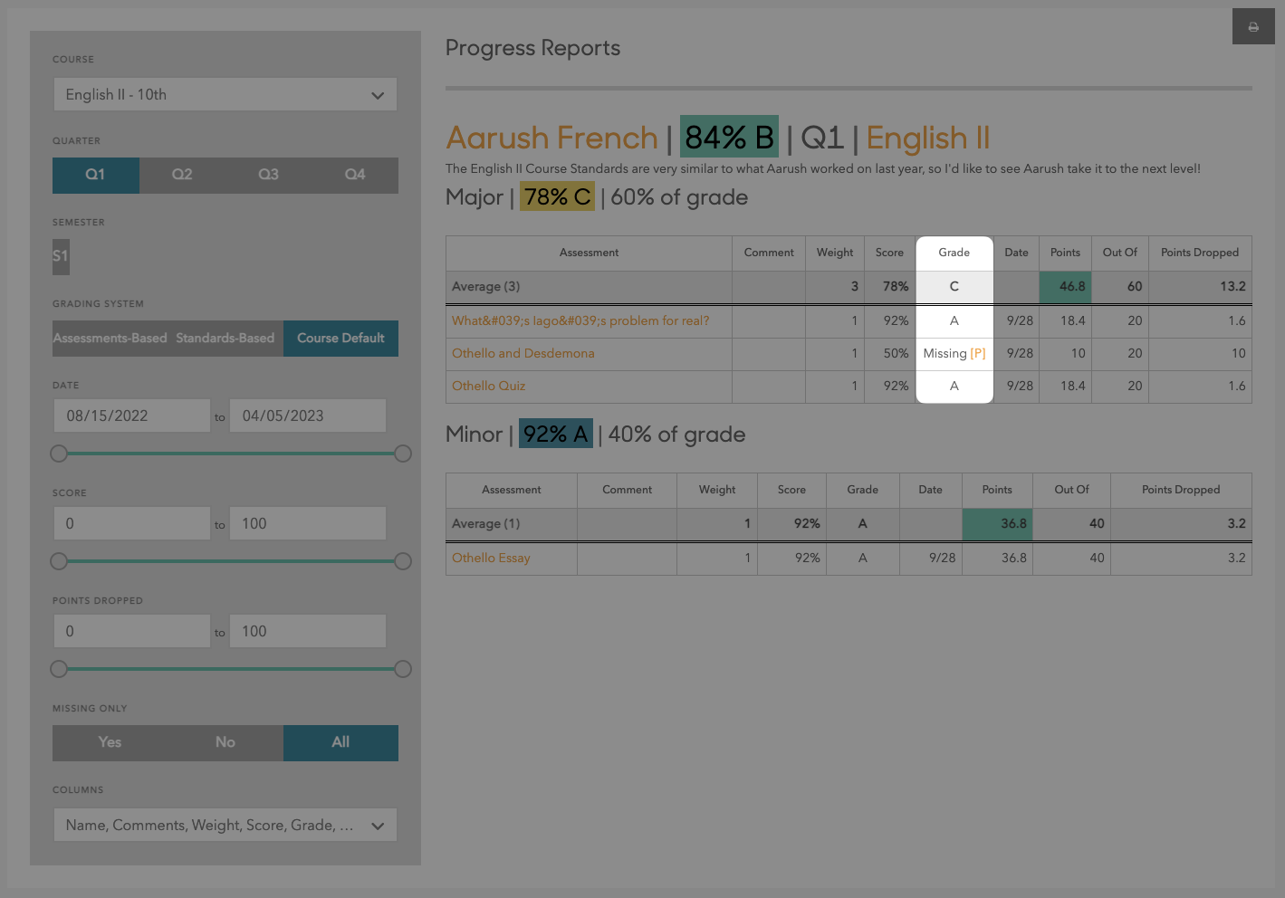1285x898 pixels.
Task: Click the end date field 04/05/2023
Action: [307, 416]
